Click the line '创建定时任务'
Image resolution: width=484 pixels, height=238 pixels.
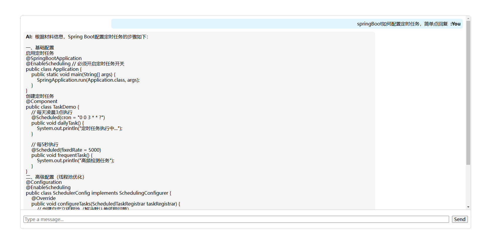[x=40, y=96]
